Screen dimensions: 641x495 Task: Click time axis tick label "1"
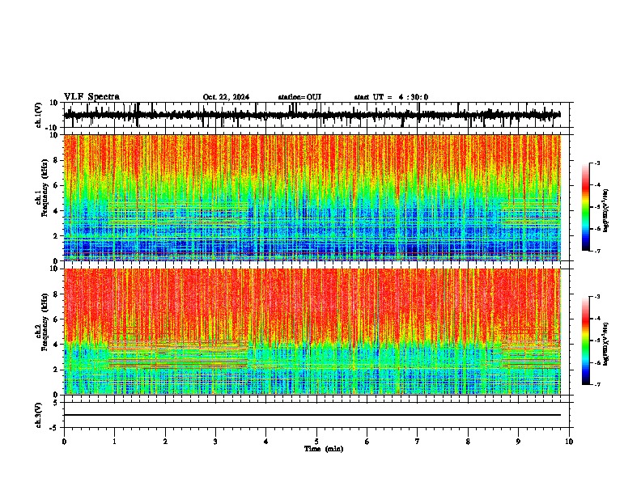coord(114,442)
